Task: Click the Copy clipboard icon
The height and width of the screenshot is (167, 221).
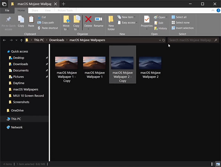Action: pyautogui.click(x=21, y=19)
